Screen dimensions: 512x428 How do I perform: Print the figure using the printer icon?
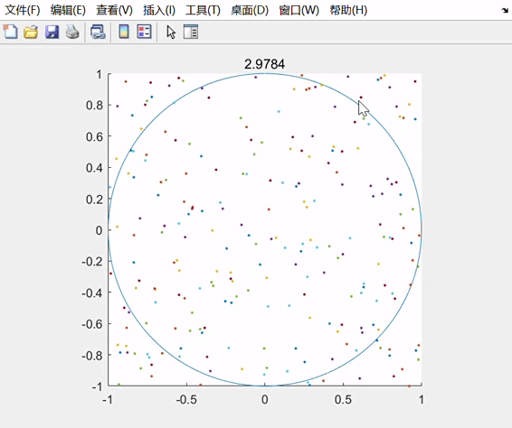[72, 32]
